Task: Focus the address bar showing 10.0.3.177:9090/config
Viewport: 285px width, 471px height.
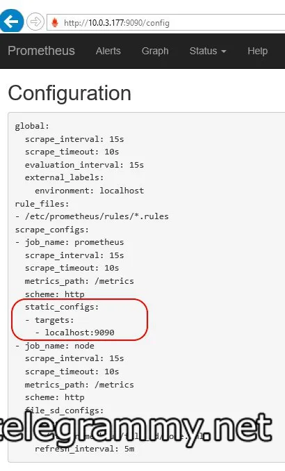Action: point(166,22)
